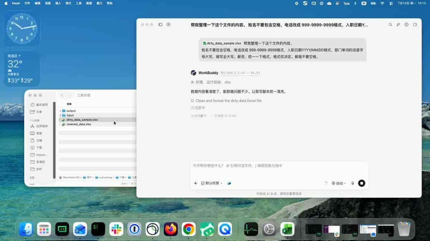Image resolution: width=430 pixels, height=241 pixels.
Task: Open the dirty_data_sample.xlsx attachment chip
Action: (x=222, y=43)
